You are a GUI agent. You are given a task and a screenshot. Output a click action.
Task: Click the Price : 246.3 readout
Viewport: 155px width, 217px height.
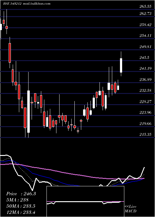pos(21,194)
